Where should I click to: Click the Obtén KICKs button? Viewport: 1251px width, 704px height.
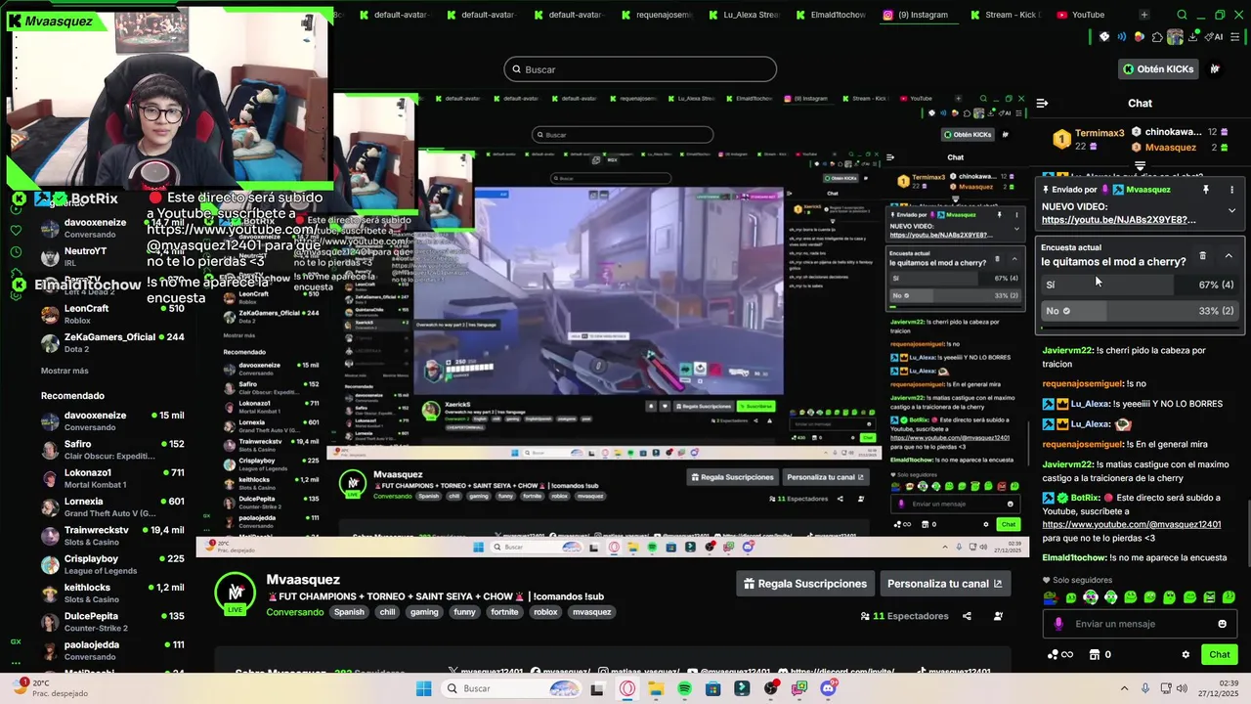1159,69
